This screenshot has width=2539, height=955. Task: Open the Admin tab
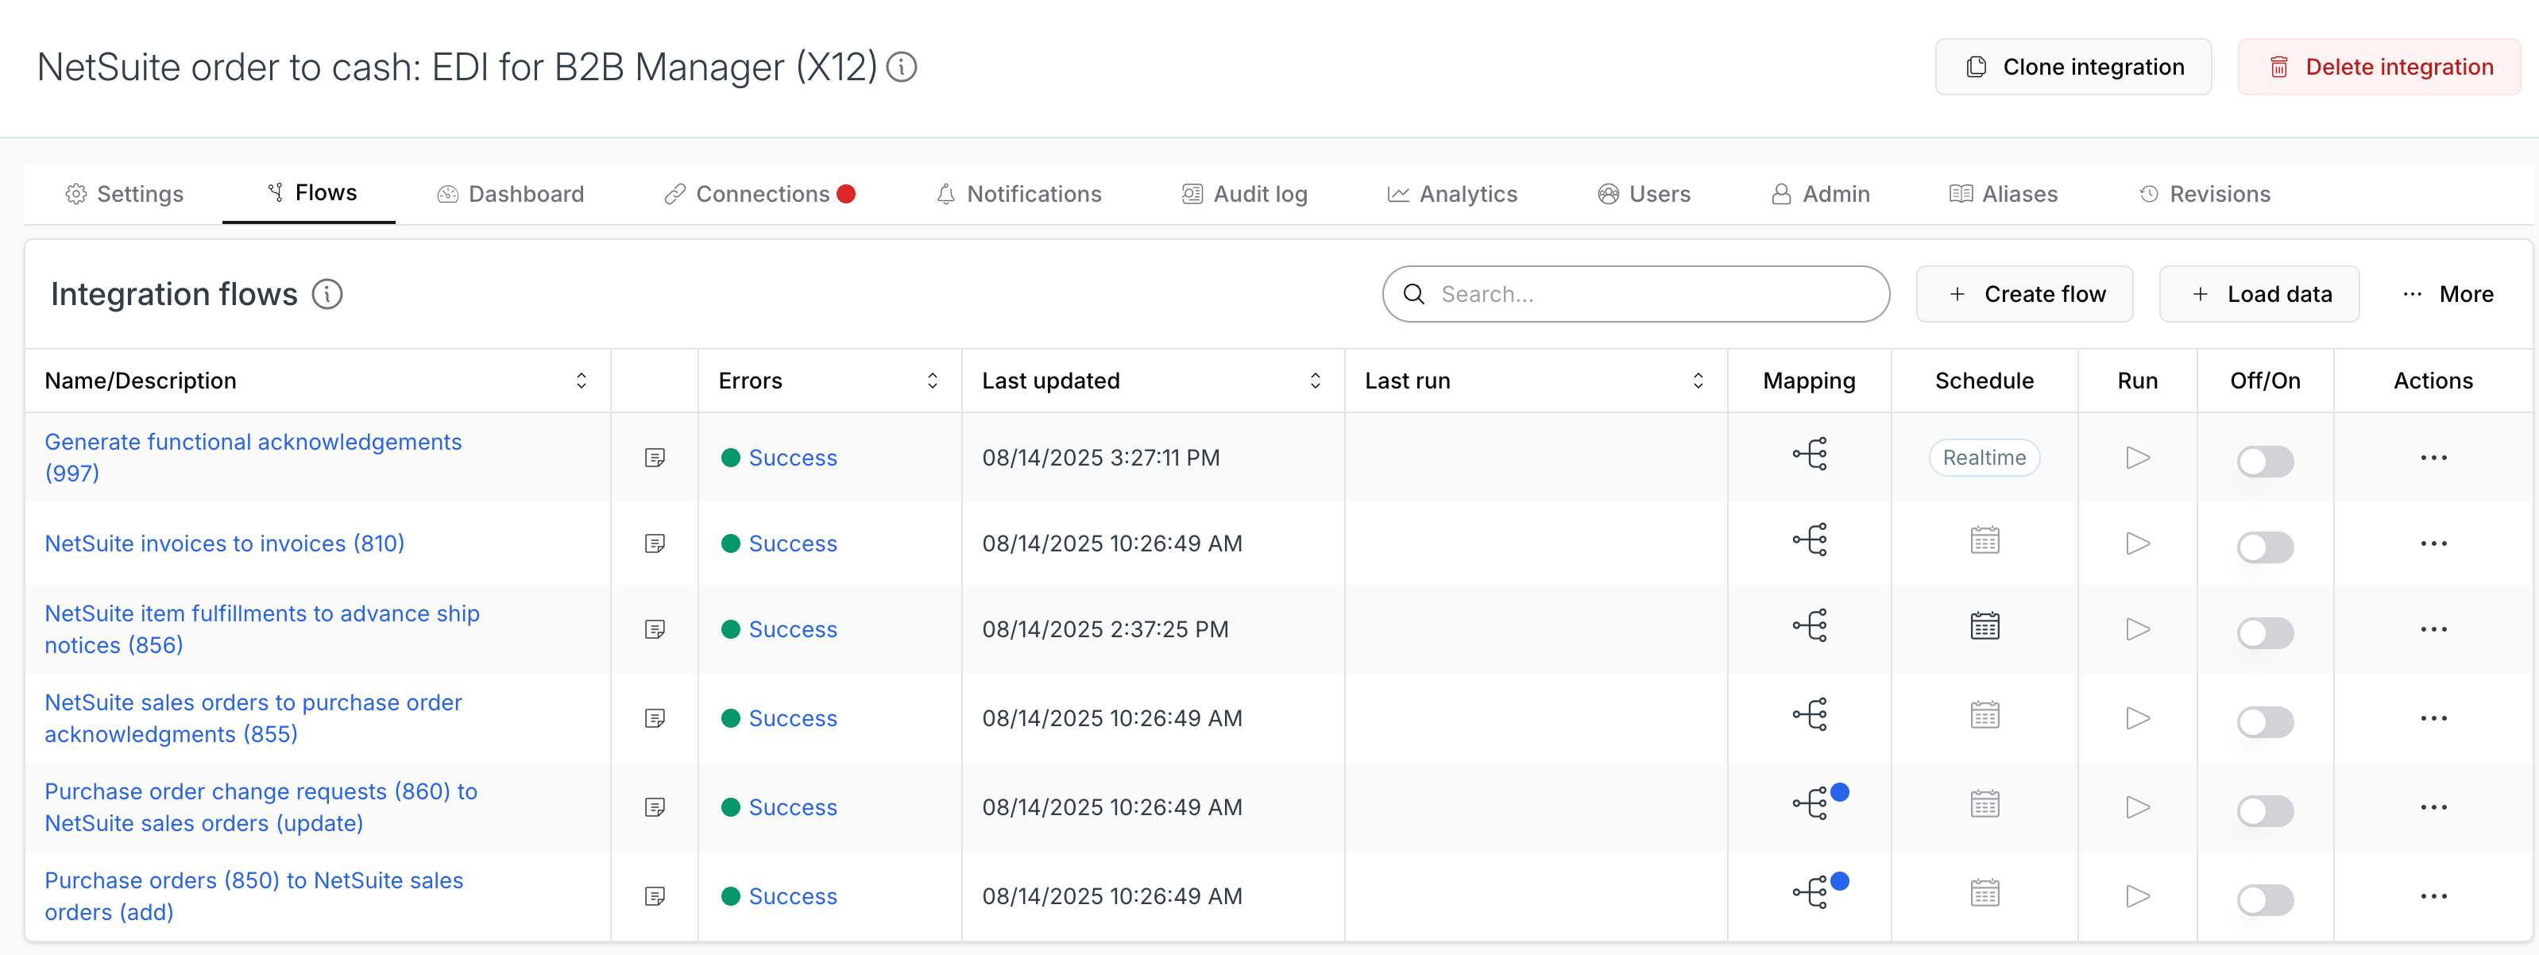(1821, 193)
